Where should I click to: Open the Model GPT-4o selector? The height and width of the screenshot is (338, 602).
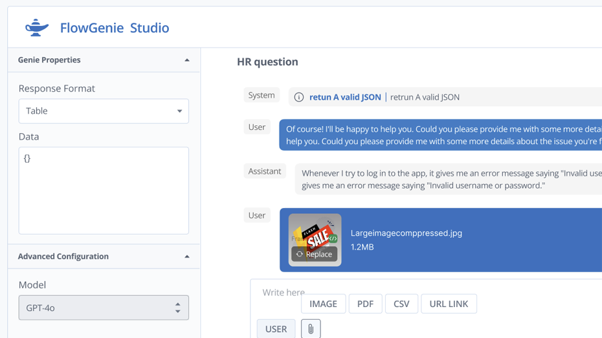tap(104, 308)
